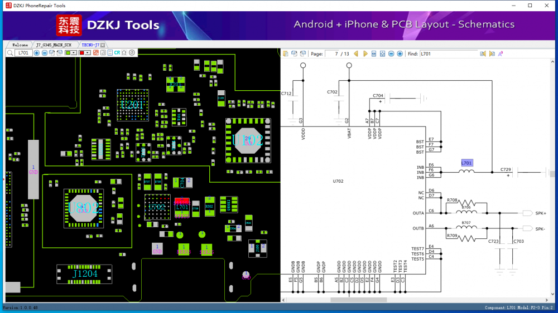
Task: Select the highlighted L701 component on PCB
Action: (181, 204)
